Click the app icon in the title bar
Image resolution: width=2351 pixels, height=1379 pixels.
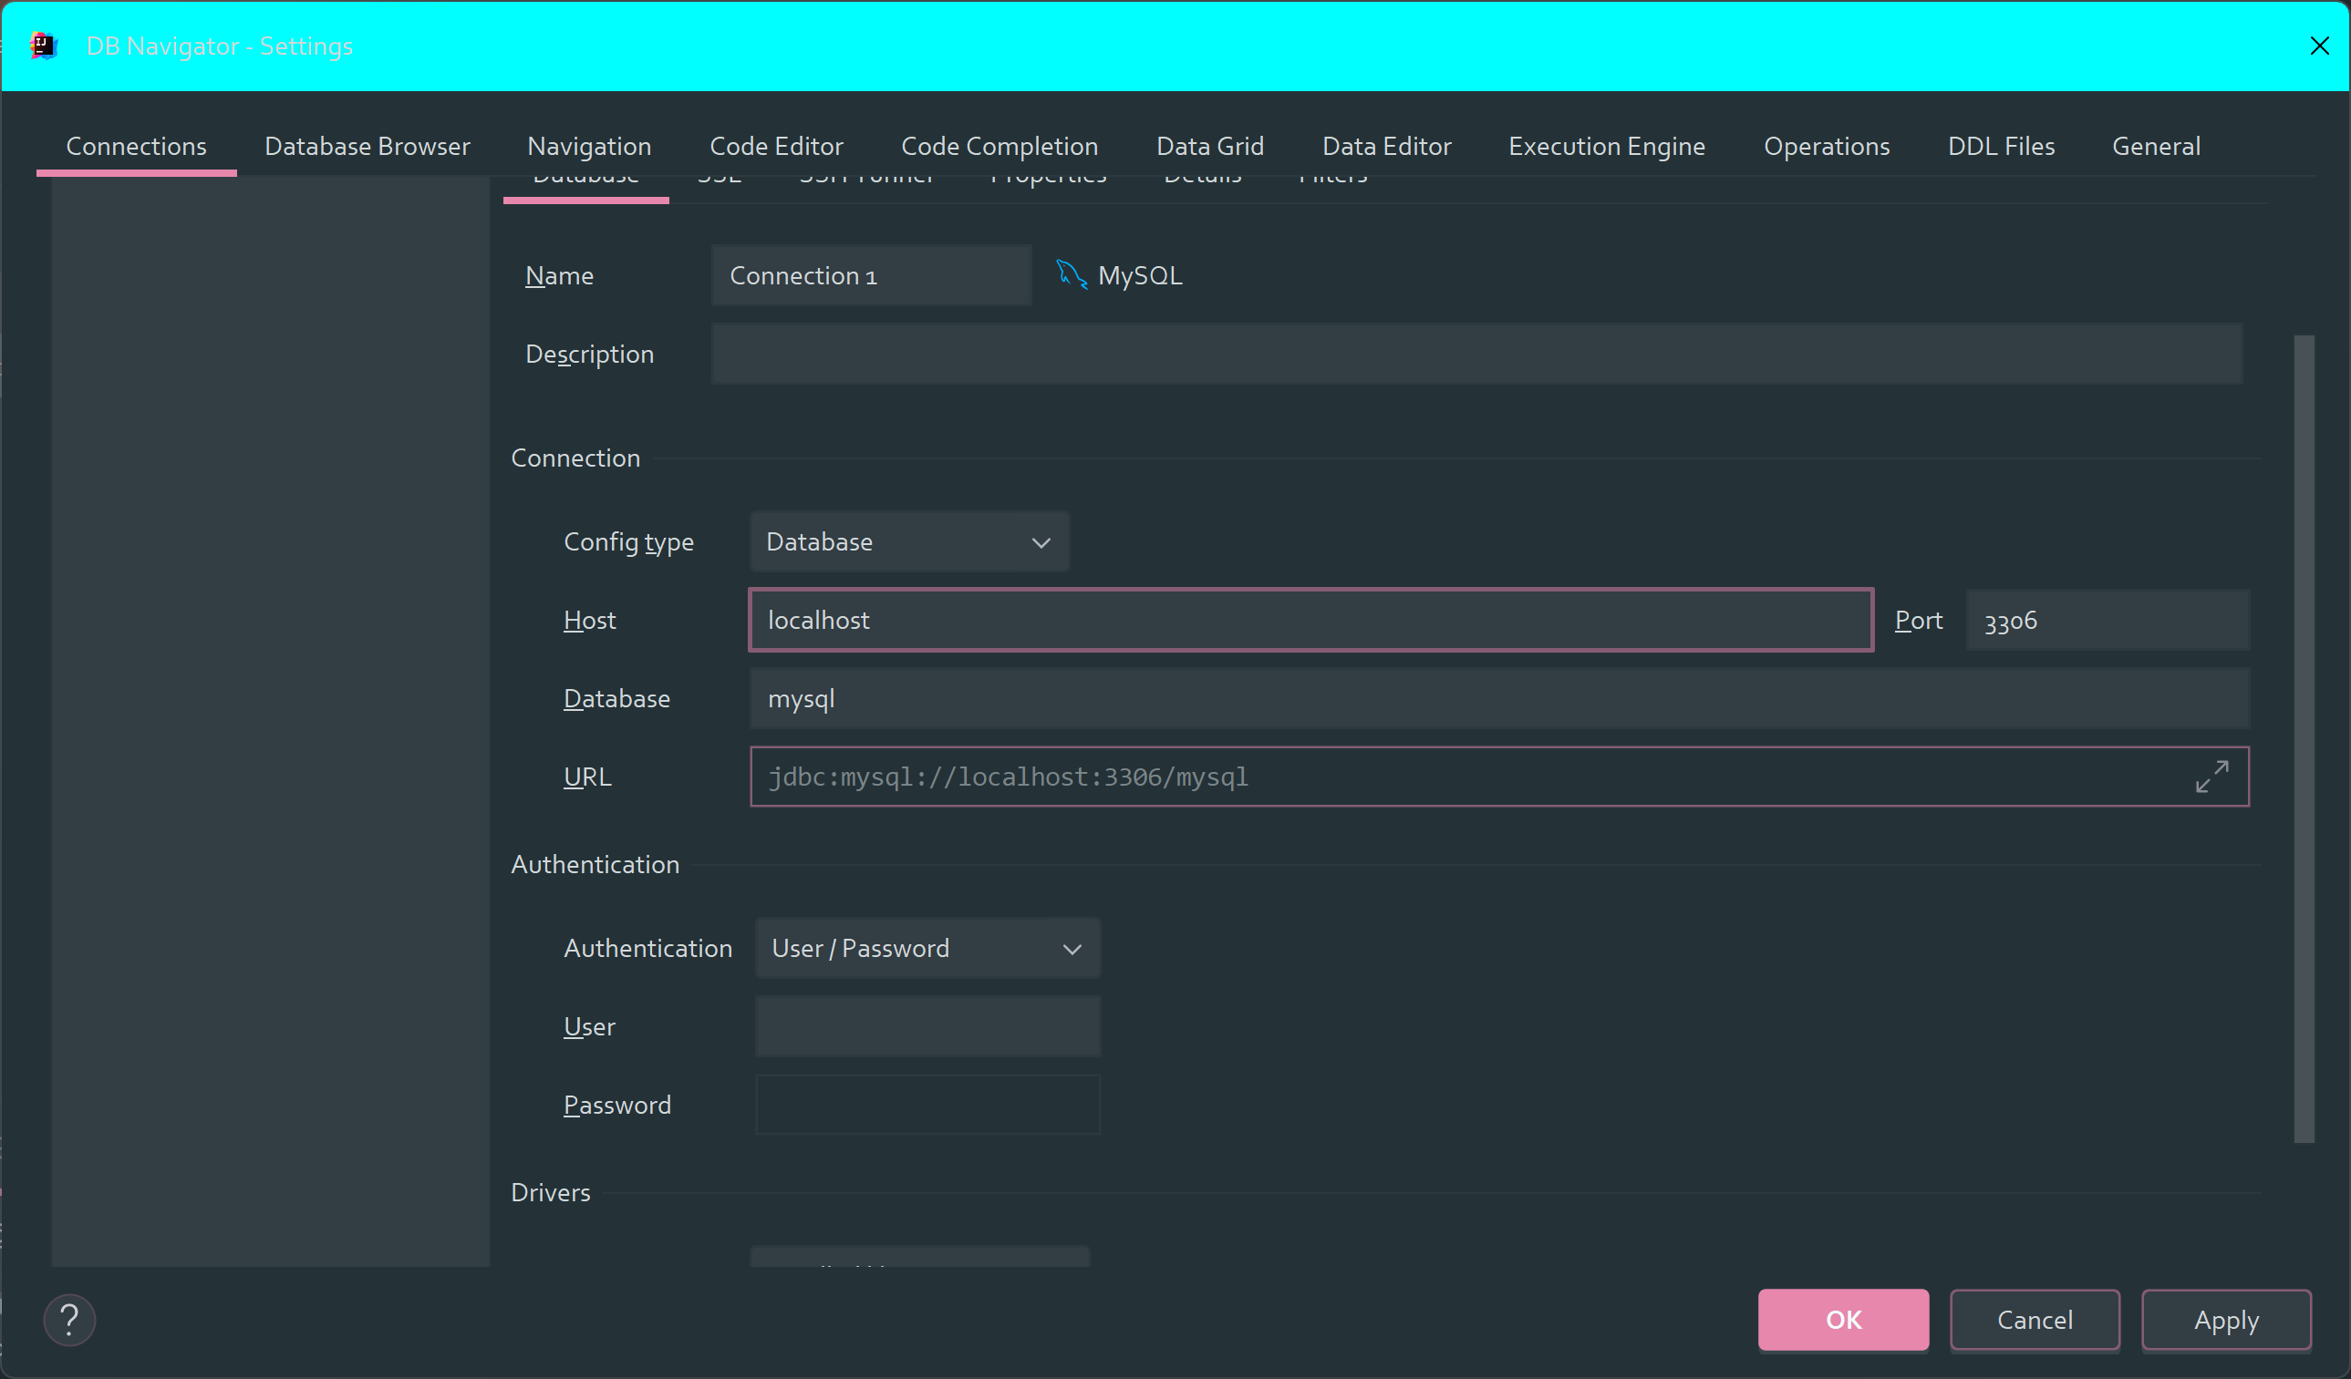(x=43, y=46)
